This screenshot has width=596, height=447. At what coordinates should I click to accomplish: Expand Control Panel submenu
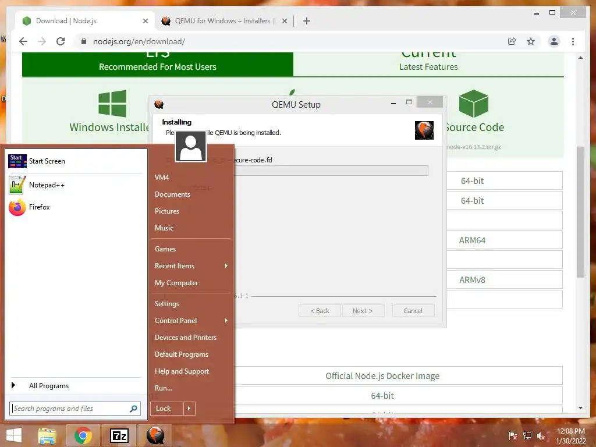pyautogui.click(x=226, y=321)
